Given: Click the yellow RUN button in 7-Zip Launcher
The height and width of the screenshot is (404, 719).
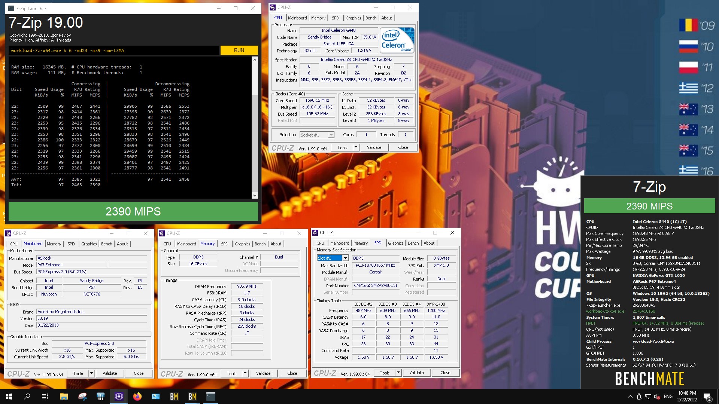Looking at the screenshot, I should (x=239, y=50).
